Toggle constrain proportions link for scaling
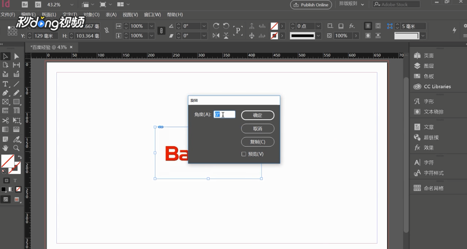Image resolution: width=467 pixels, height=249 pixels. coord(161,31)
